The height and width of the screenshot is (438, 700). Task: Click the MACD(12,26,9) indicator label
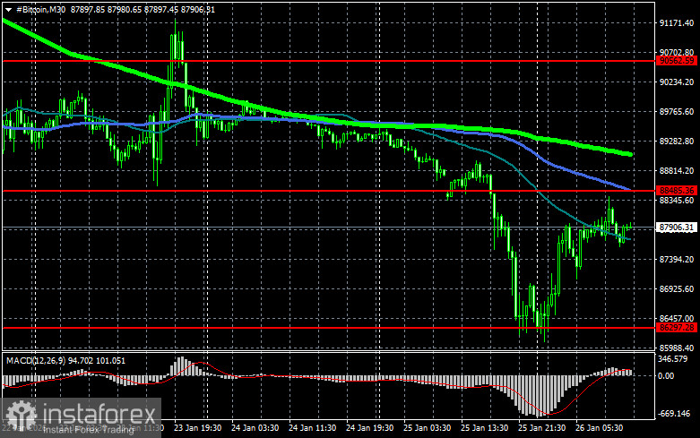pos(36,360)
